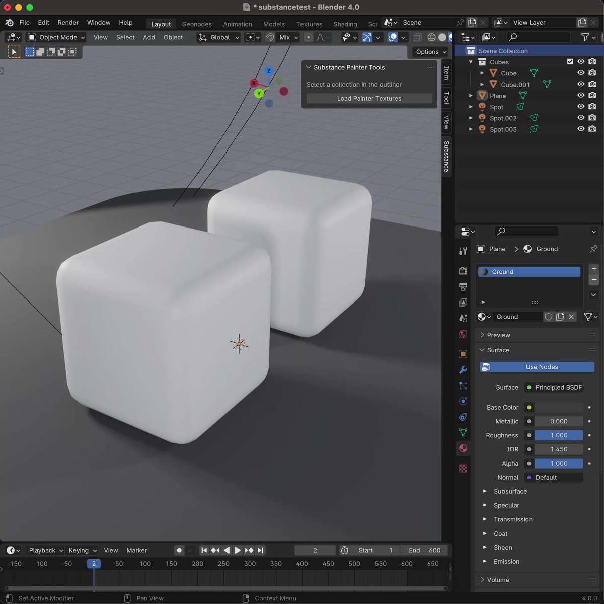Adjust the Roughness slider
The image size is (604, 604).
pyautogui.click(x=559, y=435)
